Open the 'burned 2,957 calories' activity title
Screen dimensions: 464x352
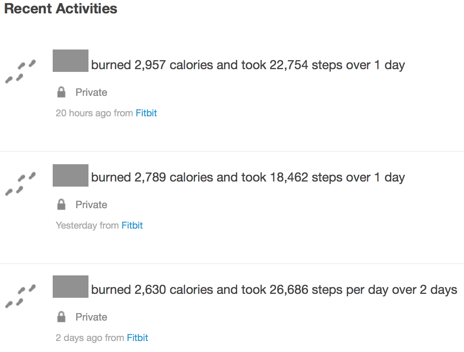(248, 65)
